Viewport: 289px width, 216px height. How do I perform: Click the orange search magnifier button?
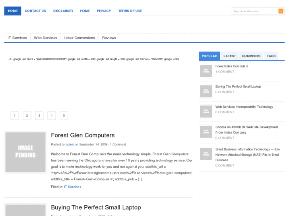click(x=281, y=11)
